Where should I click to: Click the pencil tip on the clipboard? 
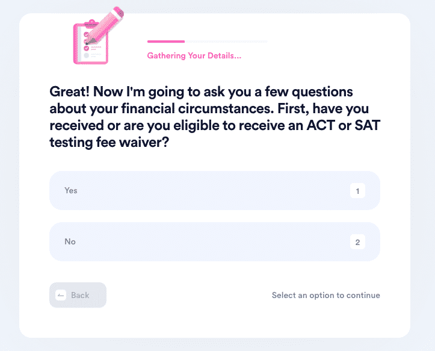coord(87,43)
